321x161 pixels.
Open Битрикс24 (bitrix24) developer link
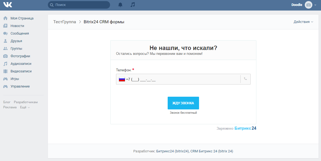[x=172, y=151]
